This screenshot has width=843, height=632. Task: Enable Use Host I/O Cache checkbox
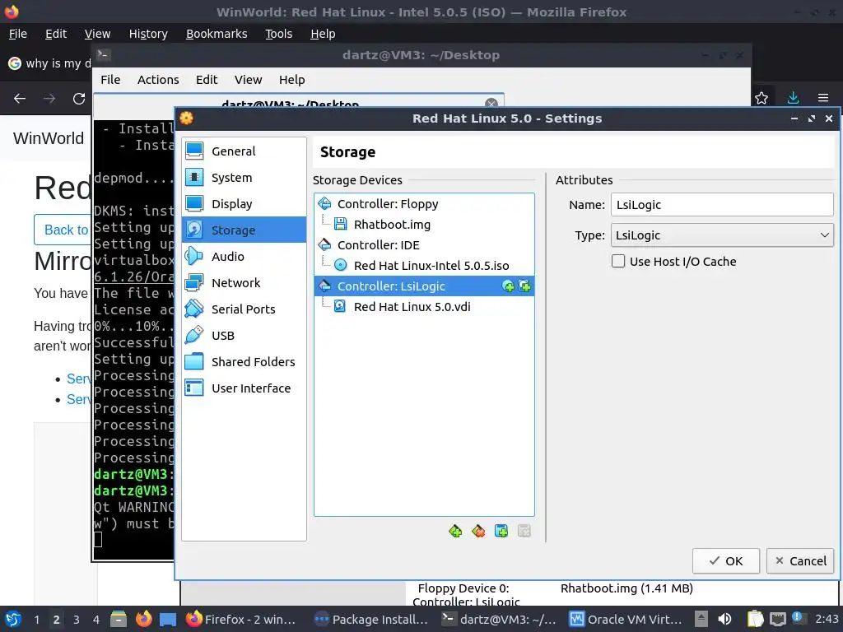coord(618,262)
